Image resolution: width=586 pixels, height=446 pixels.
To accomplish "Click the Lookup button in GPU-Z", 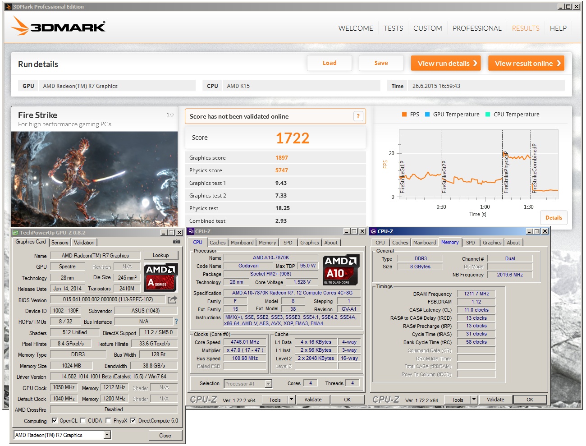I will coord(161,255).
